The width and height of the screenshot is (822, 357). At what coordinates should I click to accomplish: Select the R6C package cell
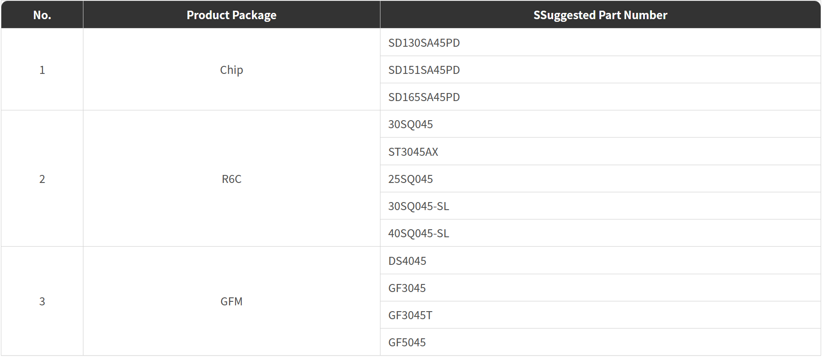pyautogui.click(x=231, y=179)
